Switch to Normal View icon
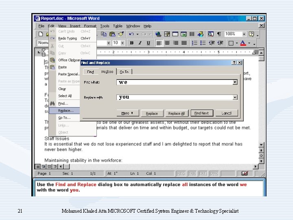293x220 pixels. 38,166
